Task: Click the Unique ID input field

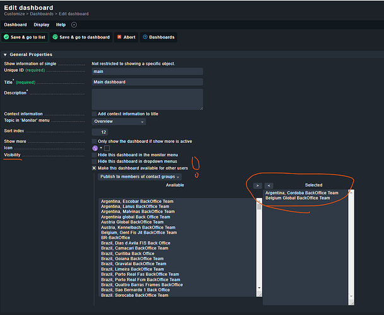Action: coord(147,71)
